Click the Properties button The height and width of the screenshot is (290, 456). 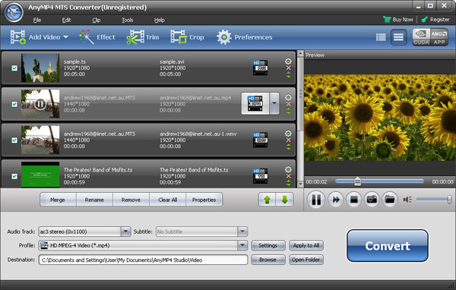204,200
